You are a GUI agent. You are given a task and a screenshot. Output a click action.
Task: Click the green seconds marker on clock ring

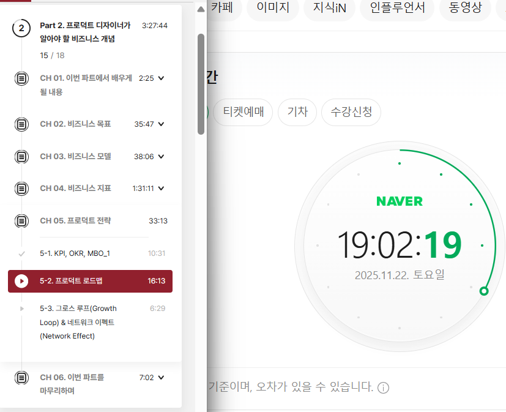[x=484, y=291]
